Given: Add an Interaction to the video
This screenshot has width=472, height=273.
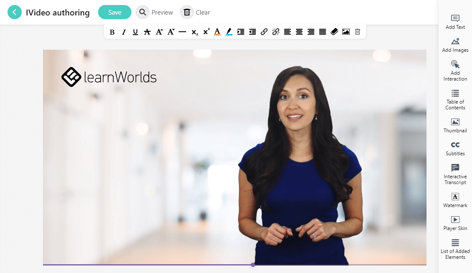Looking at the screenshot, I should (455, 70).
